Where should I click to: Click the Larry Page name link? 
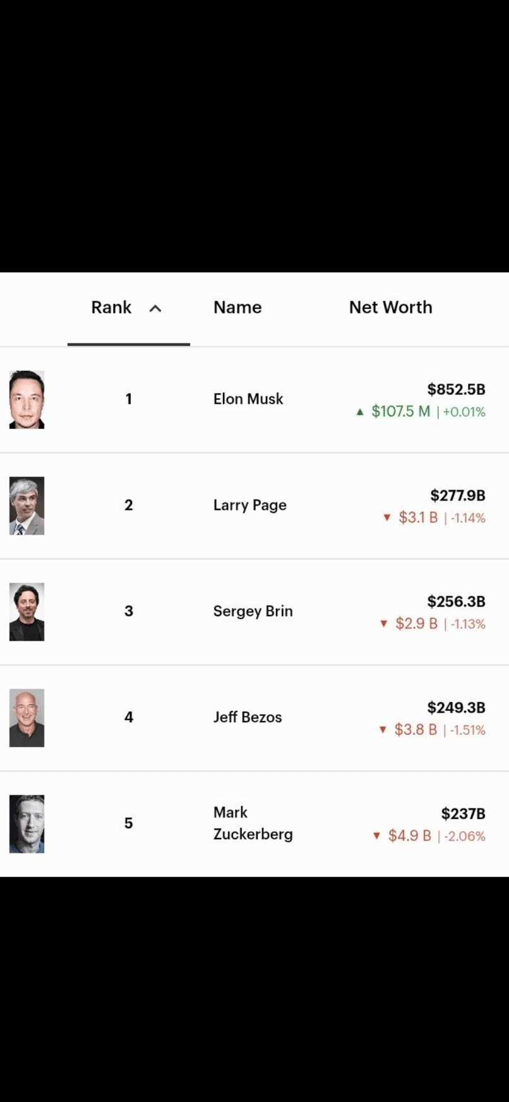click(x=250, y=506)
